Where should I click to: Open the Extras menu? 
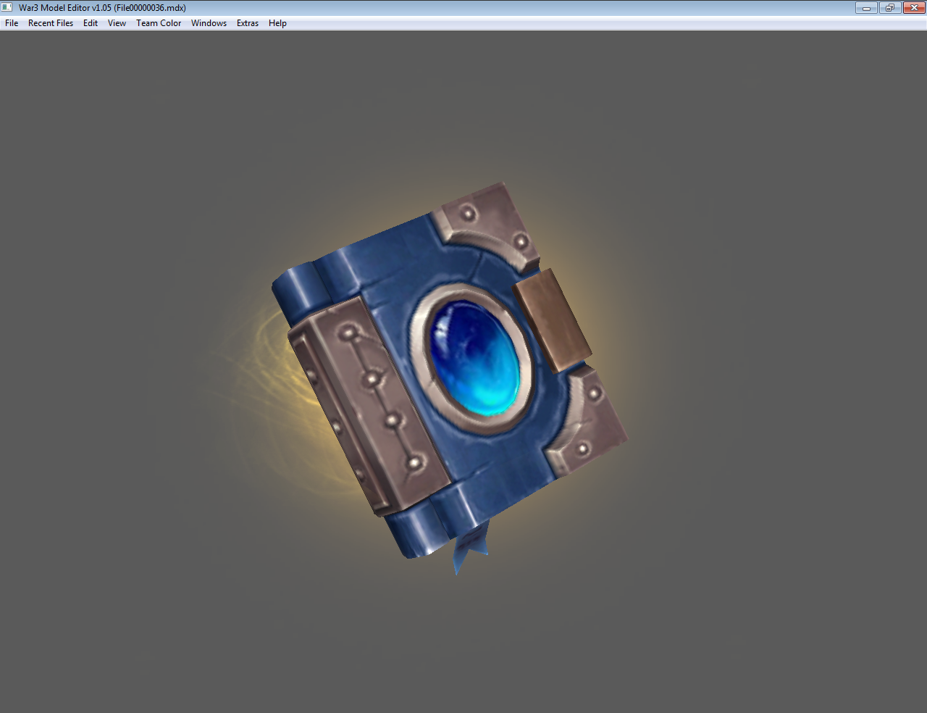[248, 23]
